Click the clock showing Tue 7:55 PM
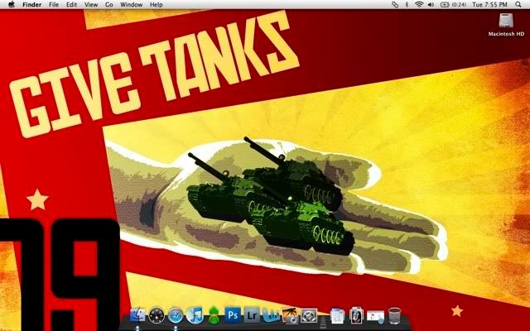The image size is (530, 331). tap(489, 5)
